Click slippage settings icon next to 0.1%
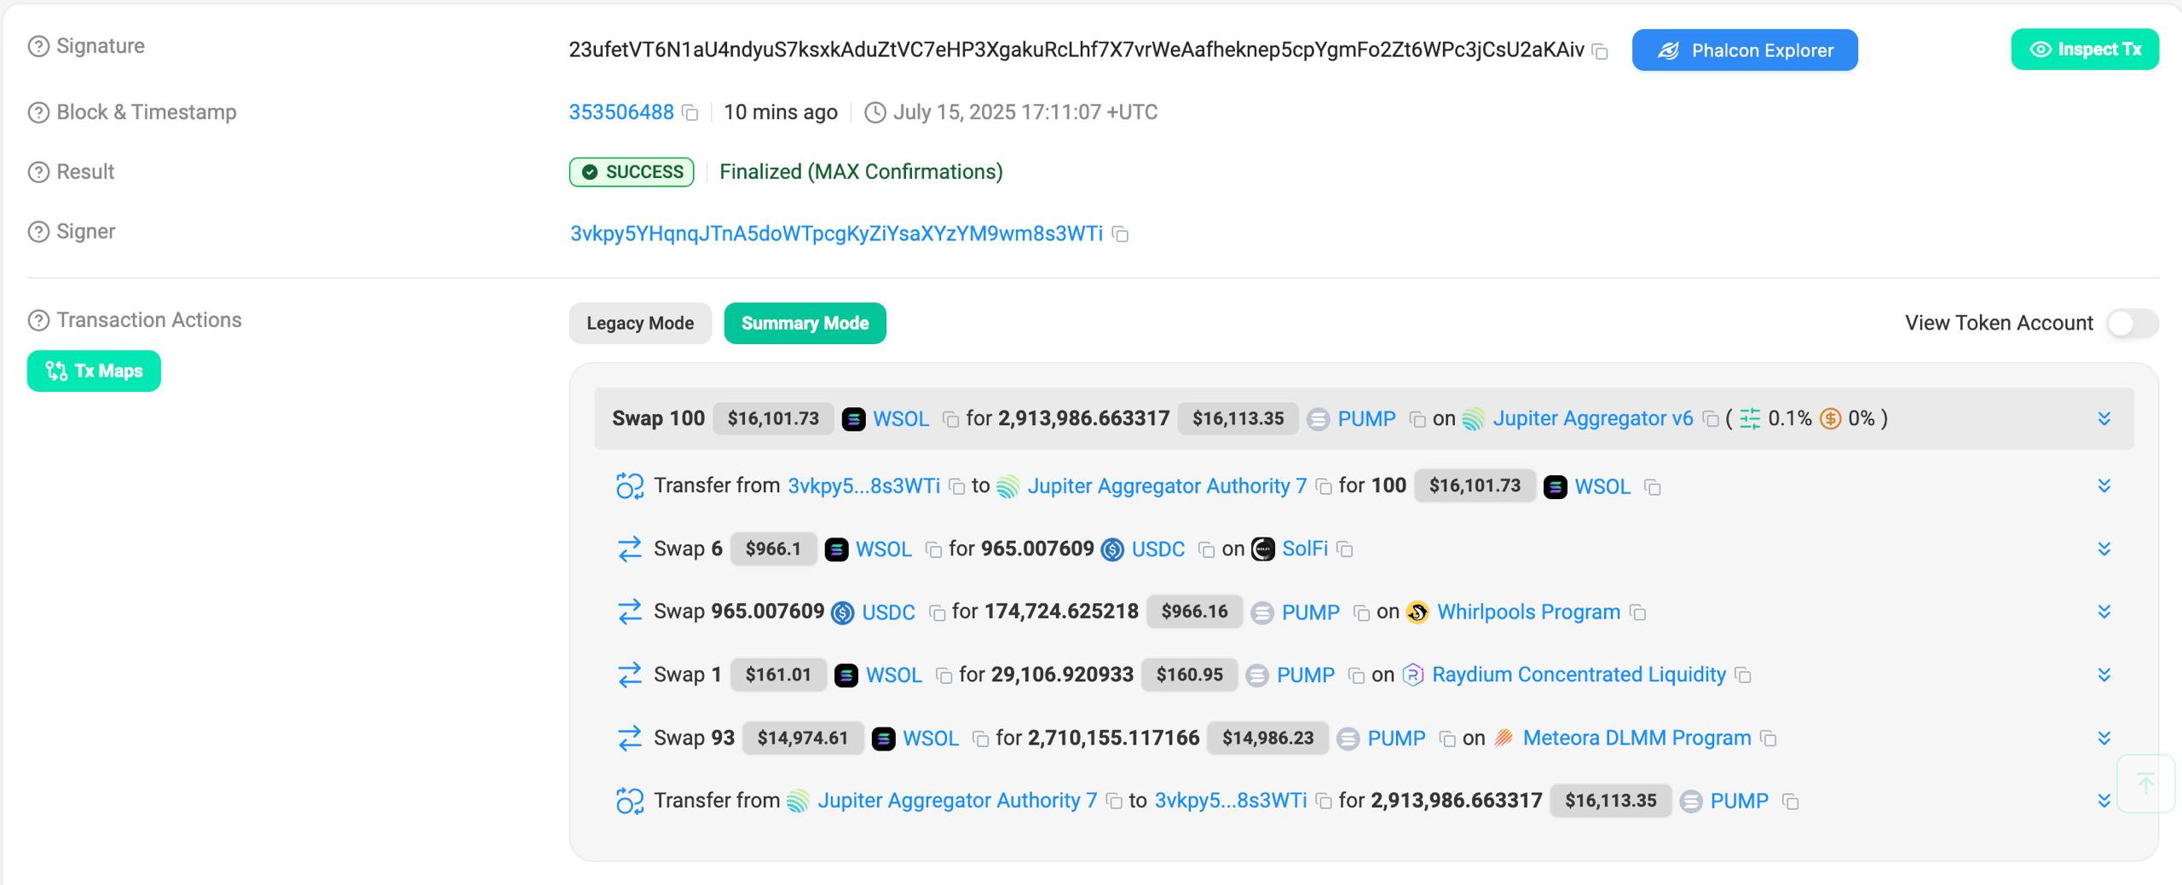This screenshot has height=885, width=2182. 1750,418
